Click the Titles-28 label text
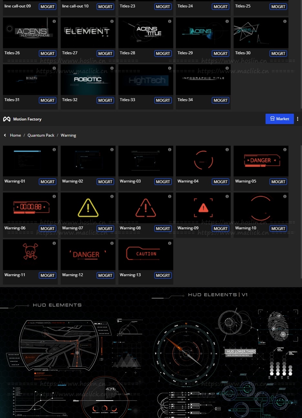This screenshot has height=418, width=302. click(x=127, y=53)
